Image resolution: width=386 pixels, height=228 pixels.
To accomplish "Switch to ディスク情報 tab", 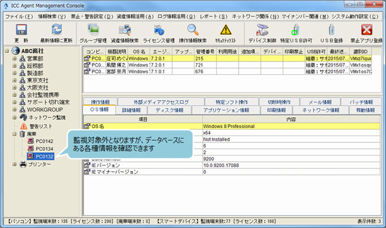I will [170, 110].
